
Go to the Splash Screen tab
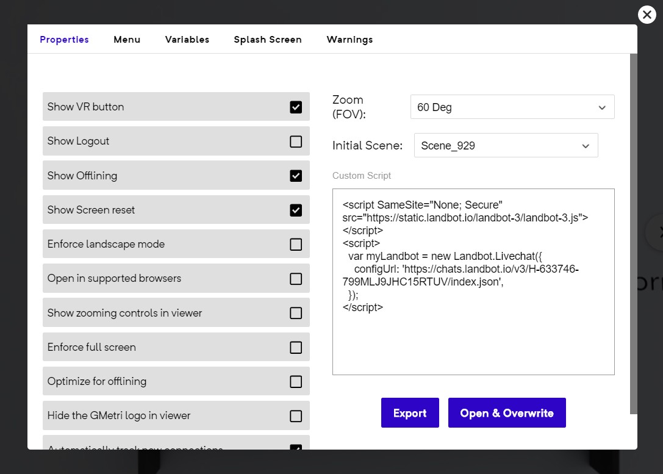268,40
